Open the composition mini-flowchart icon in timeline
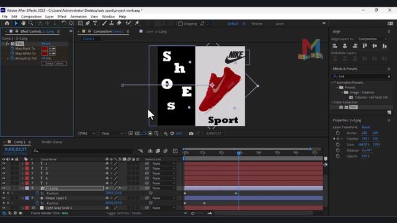This screenshot has width=397, height=223. click(141, 151)
